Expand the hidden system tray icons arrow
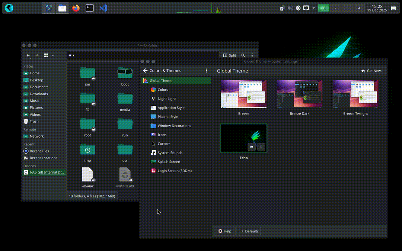The image size is (402, 251). 313,8
